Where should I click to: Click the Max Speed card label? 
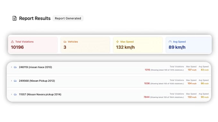click(x=127, y=42)
